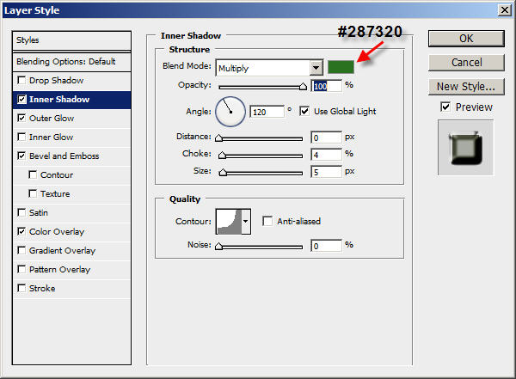Screen dimensions: 516x379
Task: Select the Styles list entry
Action: pyautogui.click(x=71, y=40)
